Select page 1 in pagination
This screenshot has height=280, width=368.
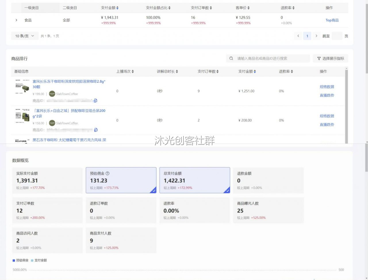[307, 36]
